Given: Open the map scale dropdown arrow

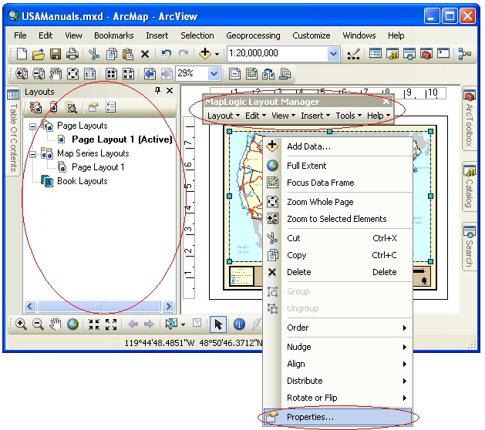Looking at the screenshot, I should pos(333,54).
